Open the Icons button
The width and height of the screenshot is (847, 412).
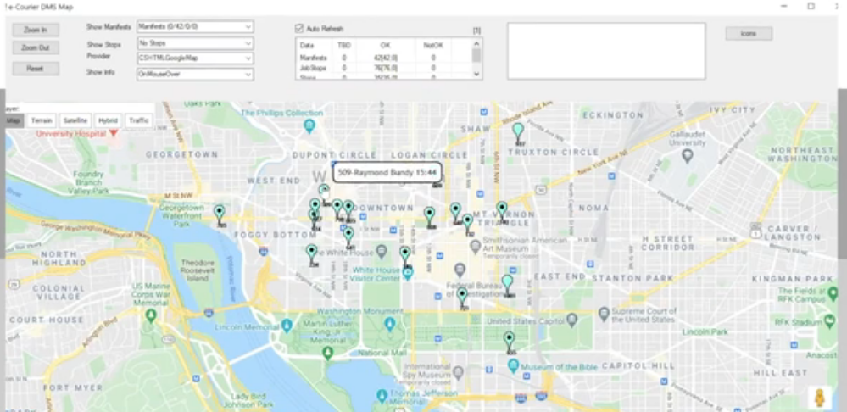click(749, 33)
